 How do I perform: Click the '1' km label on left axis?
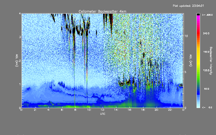20,84
